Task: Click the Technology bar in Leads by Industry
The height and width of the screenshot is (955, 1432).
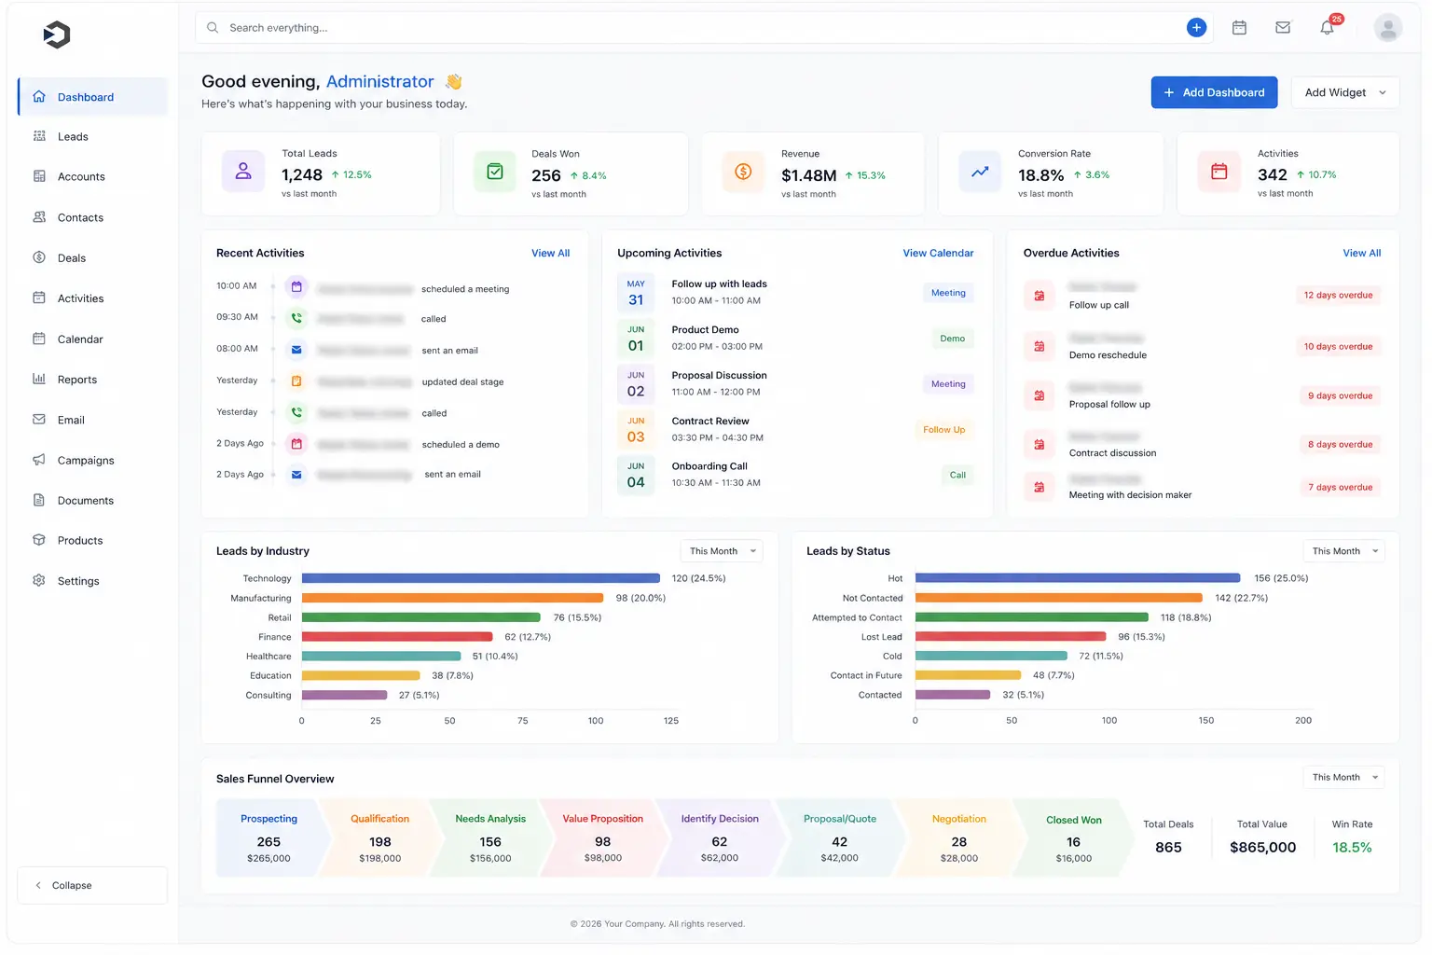Action: (x=481, y=578)
